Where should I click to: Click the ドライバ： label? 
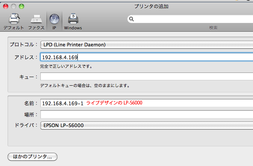(x=26, y=125)
